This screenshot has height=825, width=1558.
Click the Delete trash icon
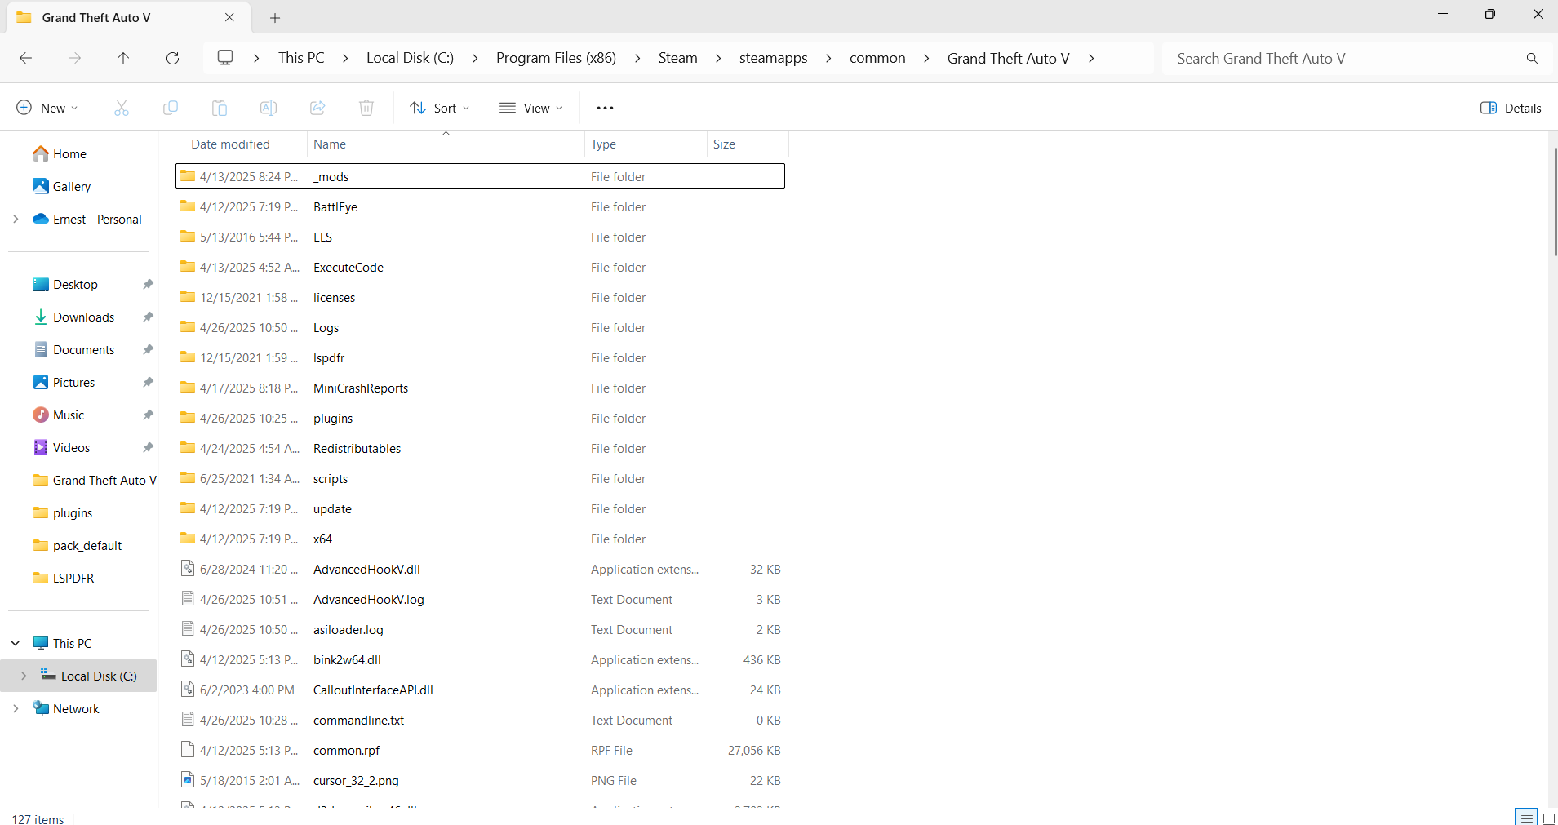pos(366,108)
